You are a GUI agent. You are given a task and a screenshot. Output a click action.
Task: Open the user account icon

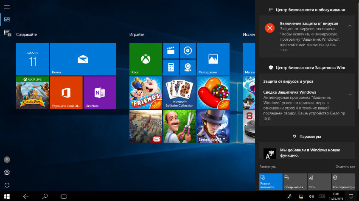tap(7, 159)
